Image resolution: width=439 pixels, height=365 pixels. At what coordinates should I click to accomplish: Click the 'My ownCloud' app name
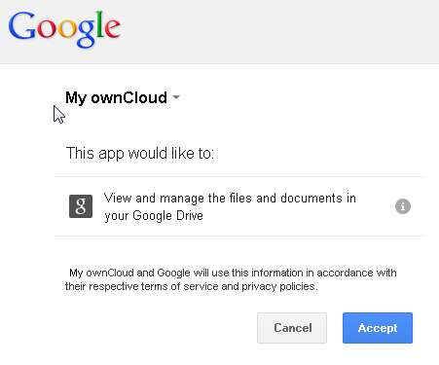point(116,98)
